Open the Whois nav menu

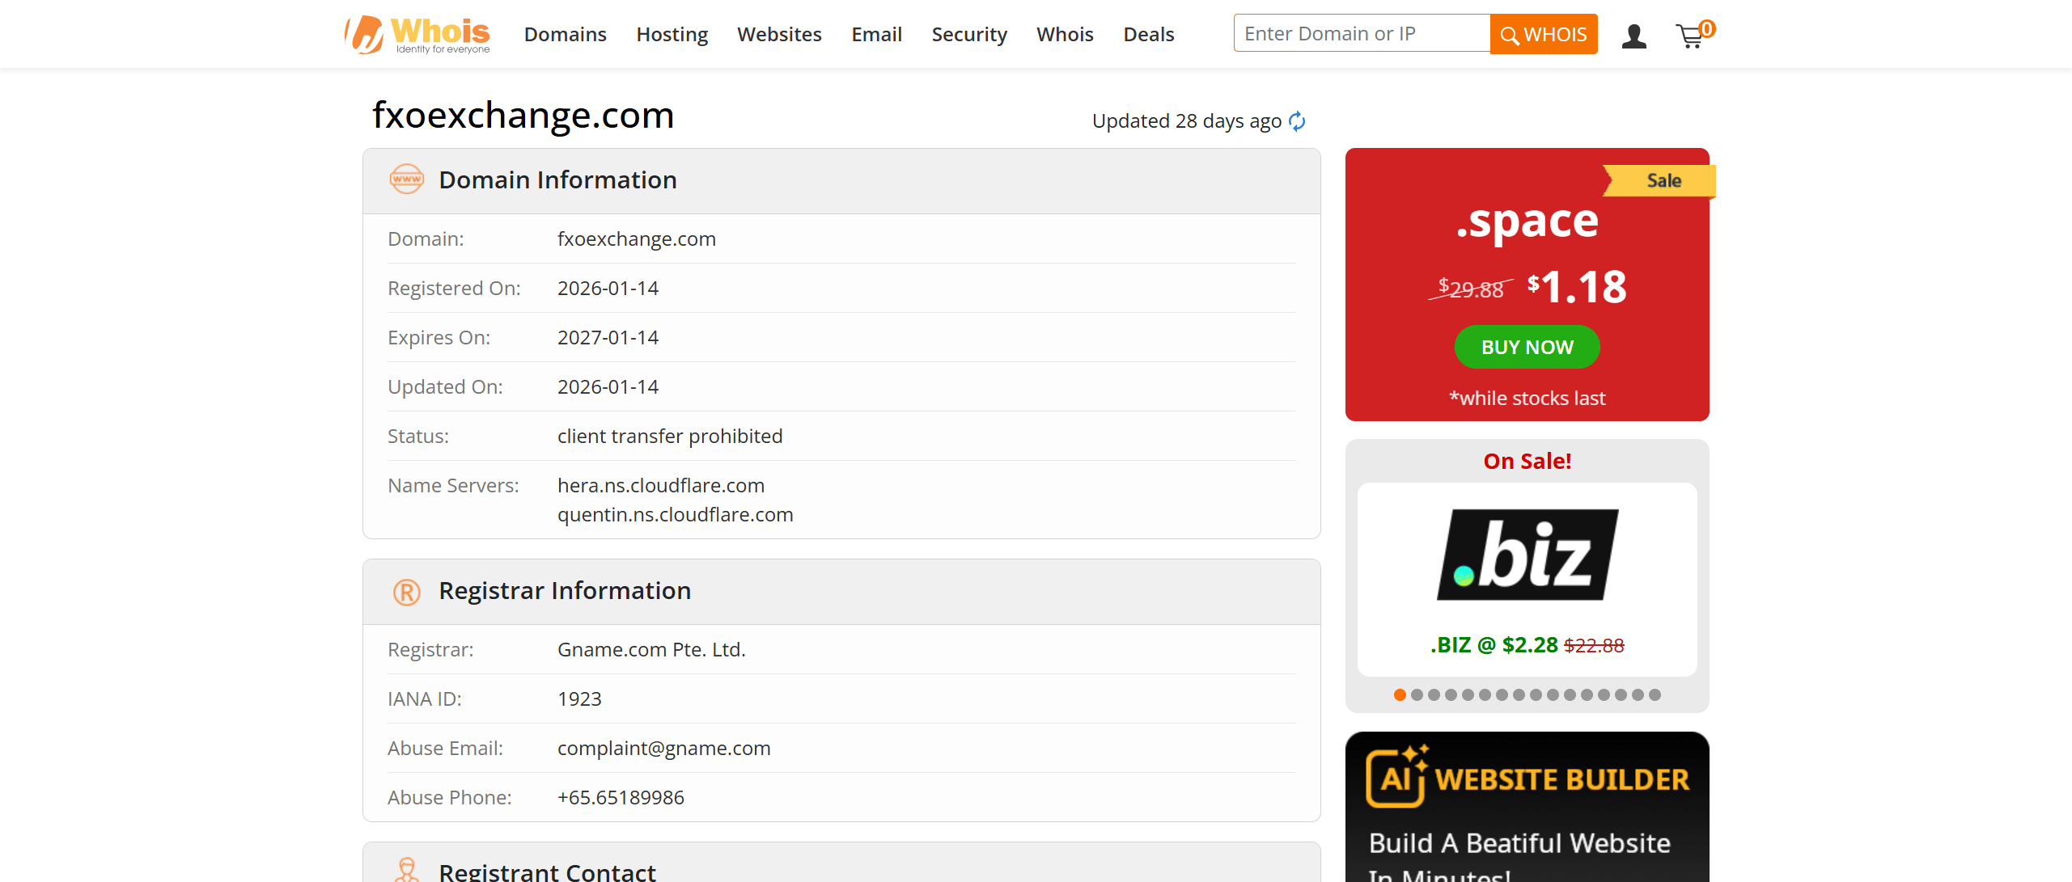(1065, 35)
